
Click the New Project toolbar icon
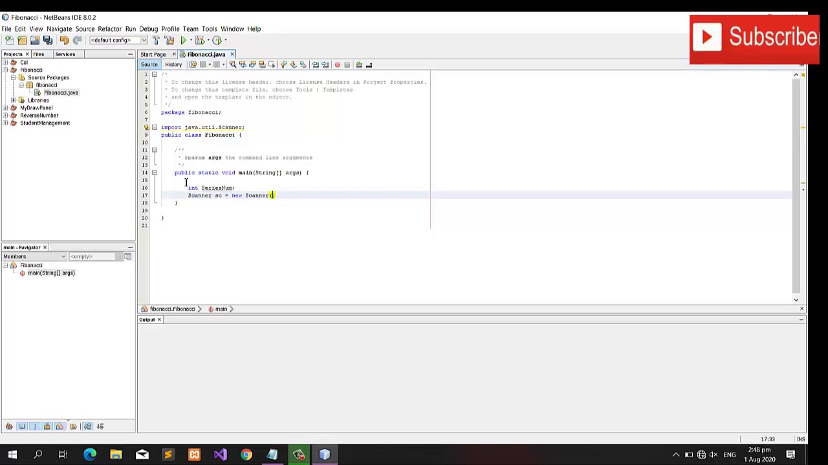(22, 40)
